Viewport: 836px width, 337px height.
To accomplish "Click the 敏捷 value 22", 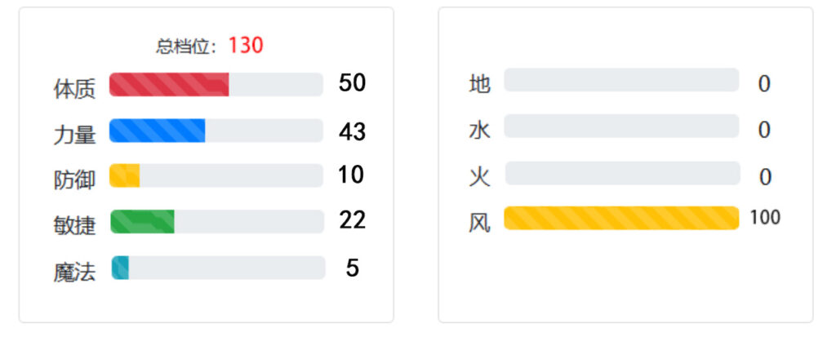I will click(x=353, y=220).
